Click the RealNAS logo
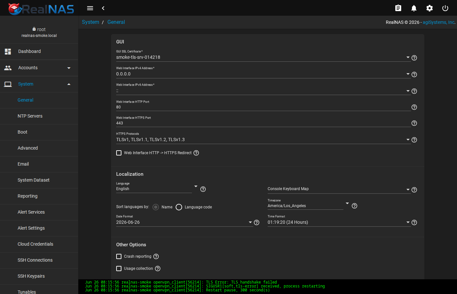Image resolution: width=457 pixels, height=294 pixels. click(x=41, y=9)
